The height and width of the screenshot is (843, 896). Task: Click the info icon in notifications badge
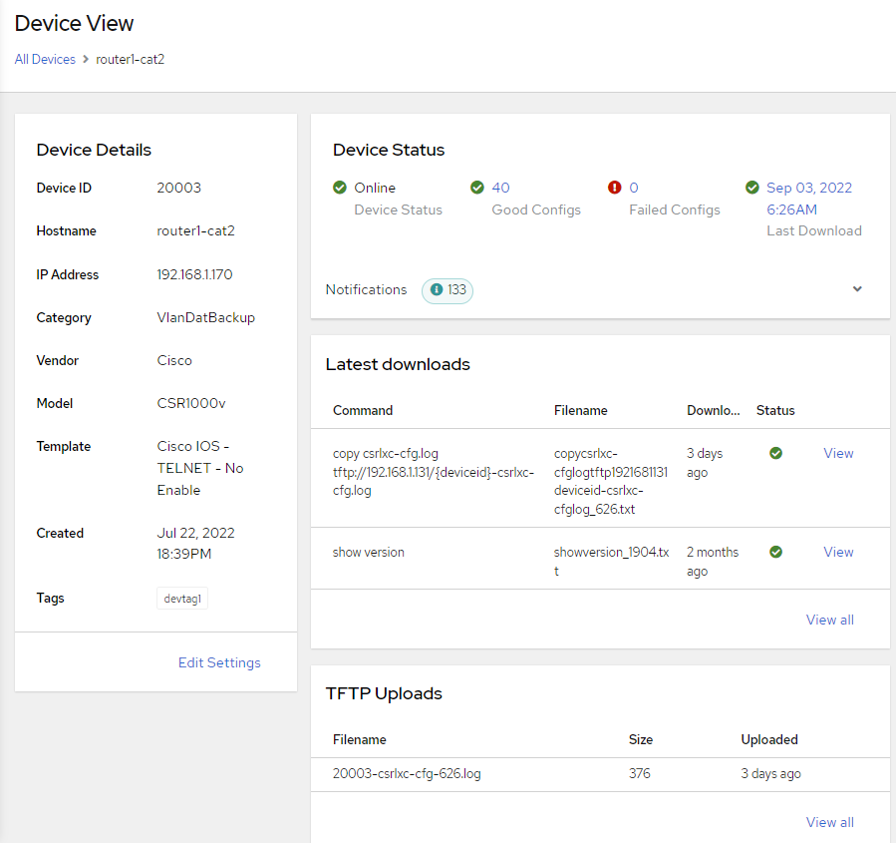point(437,289)
